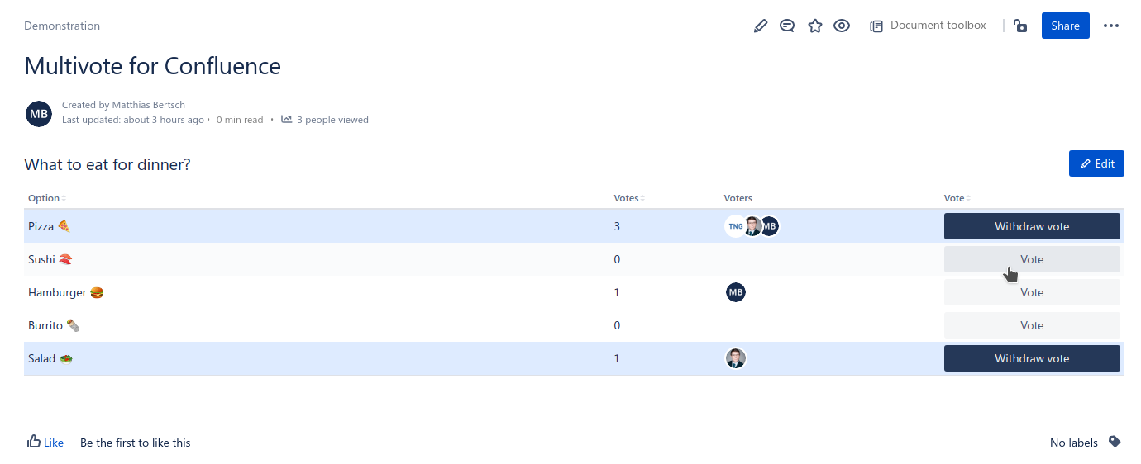The height and width of the screenshot is (464, 1141).
Task: Click the Edit poll button
Action: 1096,163
